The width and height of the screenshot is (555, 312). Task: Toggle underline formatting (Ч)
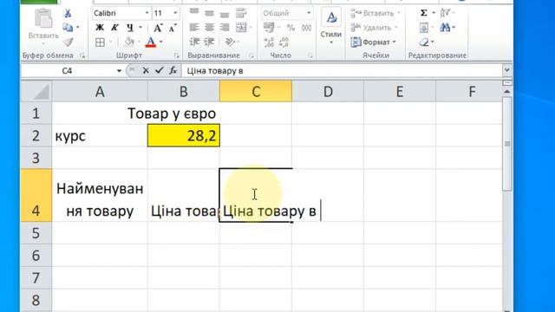point(130,28)
